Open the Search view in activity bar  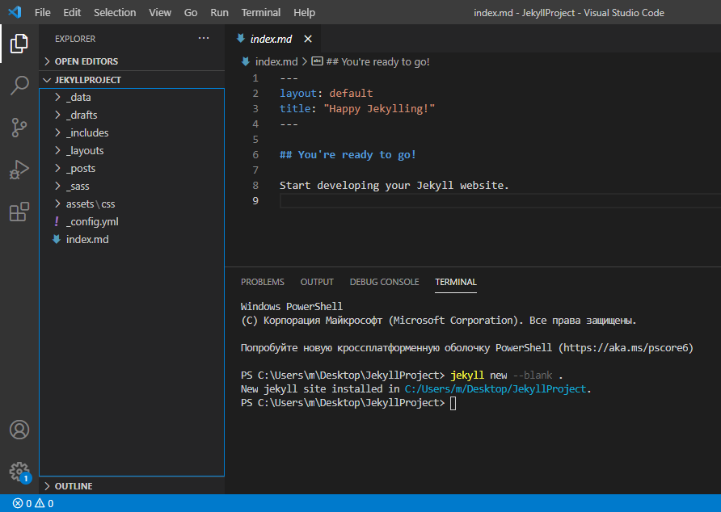[19, 86]
